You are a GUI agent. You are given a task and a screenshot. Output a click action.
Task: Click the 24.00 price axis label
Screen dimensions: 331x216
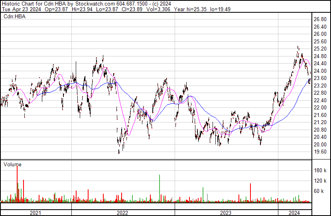click(320, 71)
